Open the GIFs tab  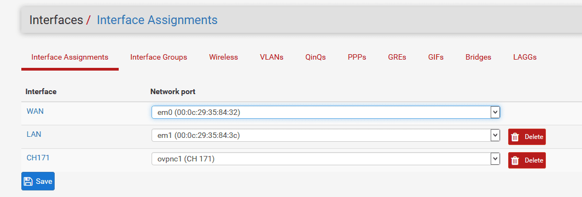click(x=436, y=57)
